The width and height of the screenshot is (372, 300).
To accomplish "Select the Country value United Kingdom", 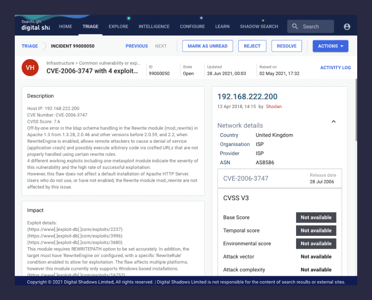I will click(274, 135).
